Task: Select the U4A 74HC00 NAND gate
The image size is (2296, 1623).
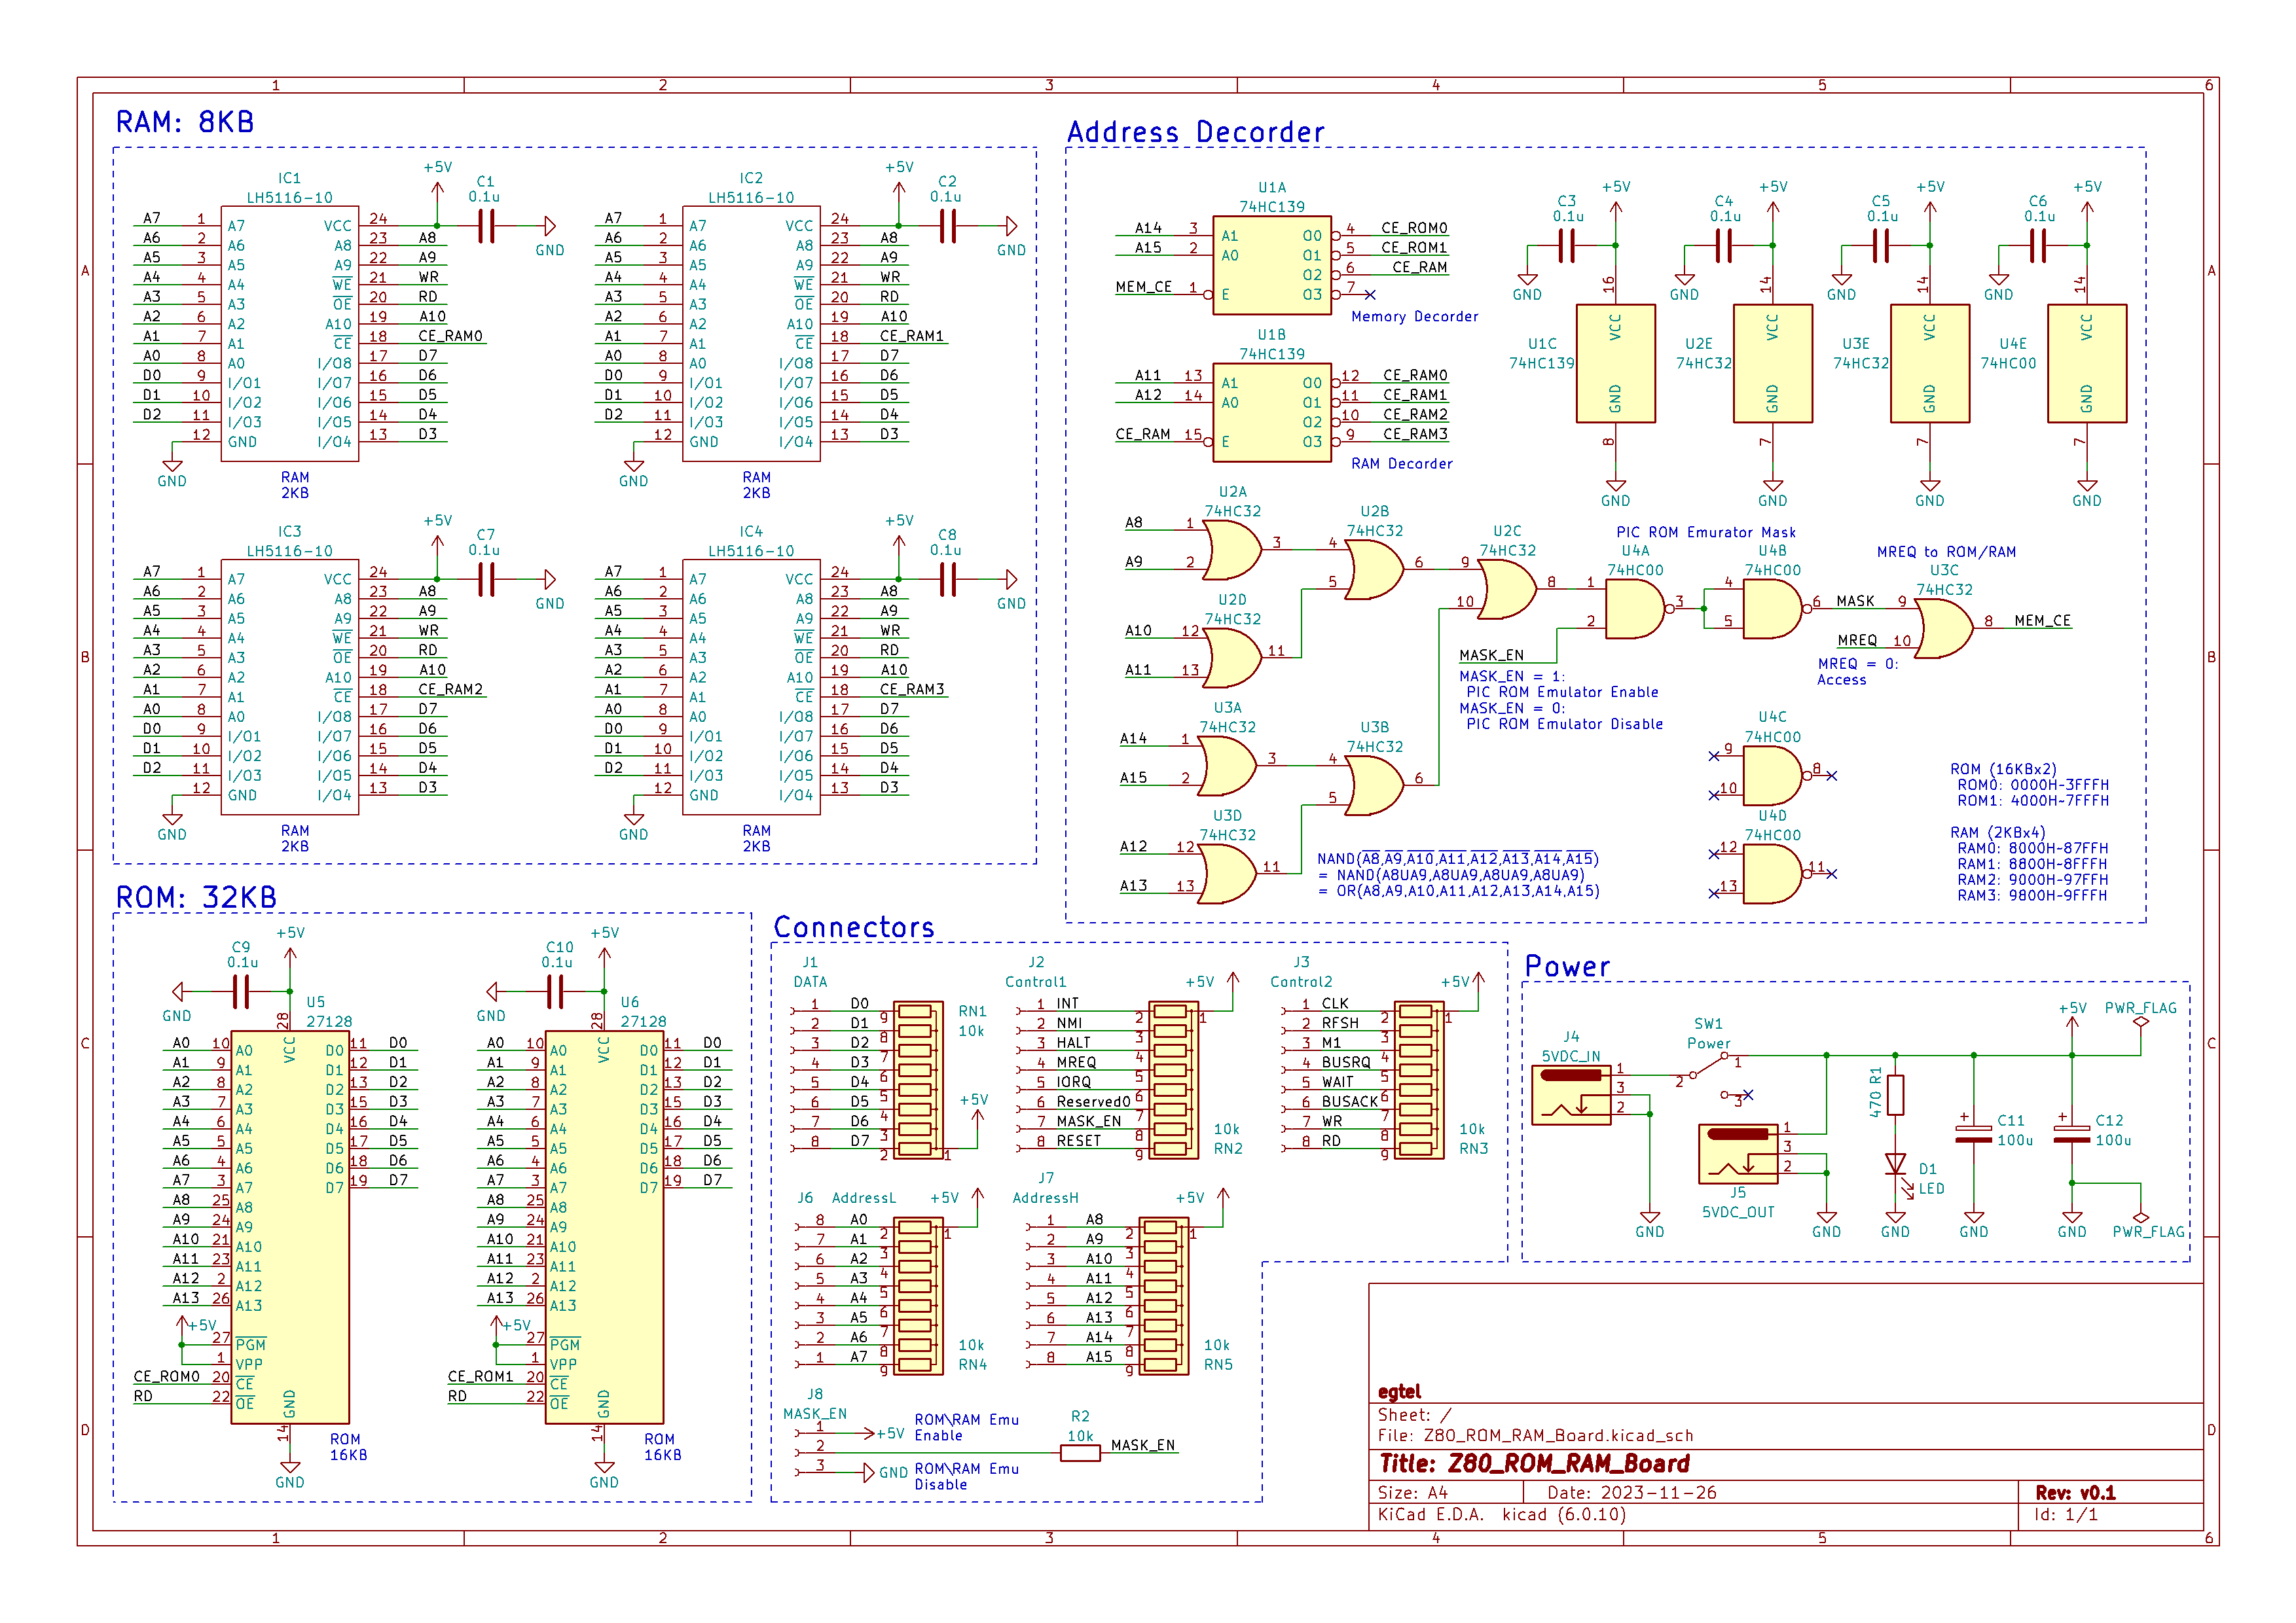Action: [x=1634, y=609]
